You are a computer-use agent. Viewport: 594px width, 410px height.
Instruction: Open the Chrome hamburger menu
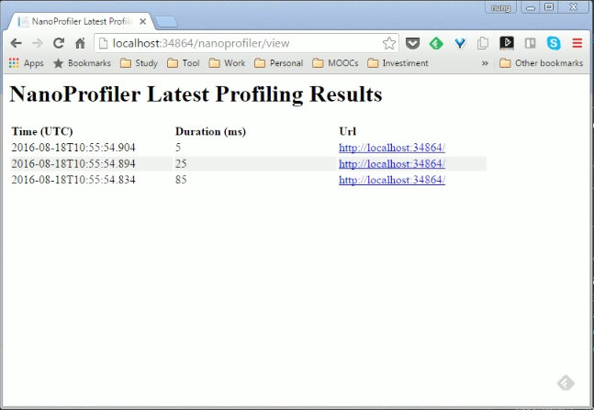[577, 43]
